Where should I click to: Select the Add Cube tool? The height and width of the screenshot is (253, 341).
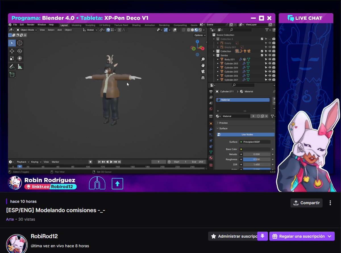(x=12, y=75)
